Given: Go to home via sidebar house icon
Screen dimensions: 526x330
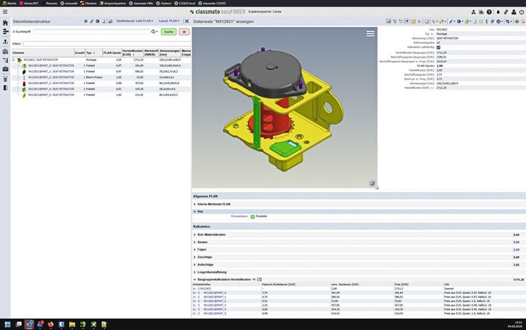Looking at the screenshot, I should click(5, 23).
